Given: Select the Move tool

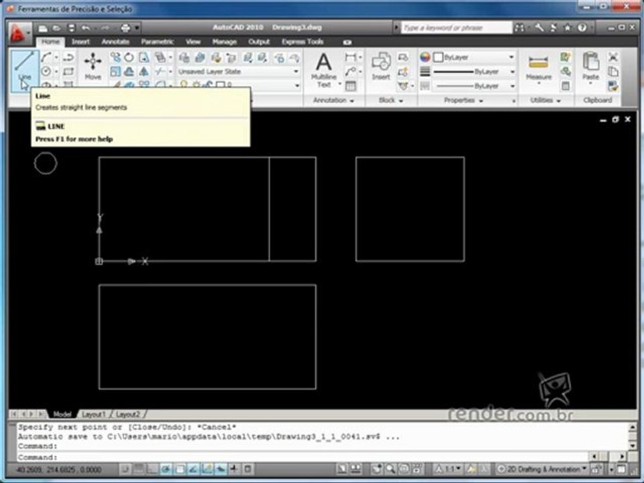Looking at the screenshot, I should click(x=93, y=66).
